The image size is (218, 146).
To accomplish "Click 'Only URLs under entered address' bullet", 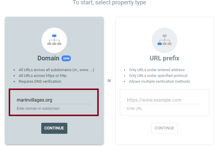I will click(x=157, y=70).
